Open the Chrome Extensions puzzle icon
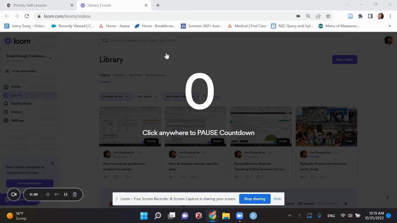397x223 pixels. [360, 16]
